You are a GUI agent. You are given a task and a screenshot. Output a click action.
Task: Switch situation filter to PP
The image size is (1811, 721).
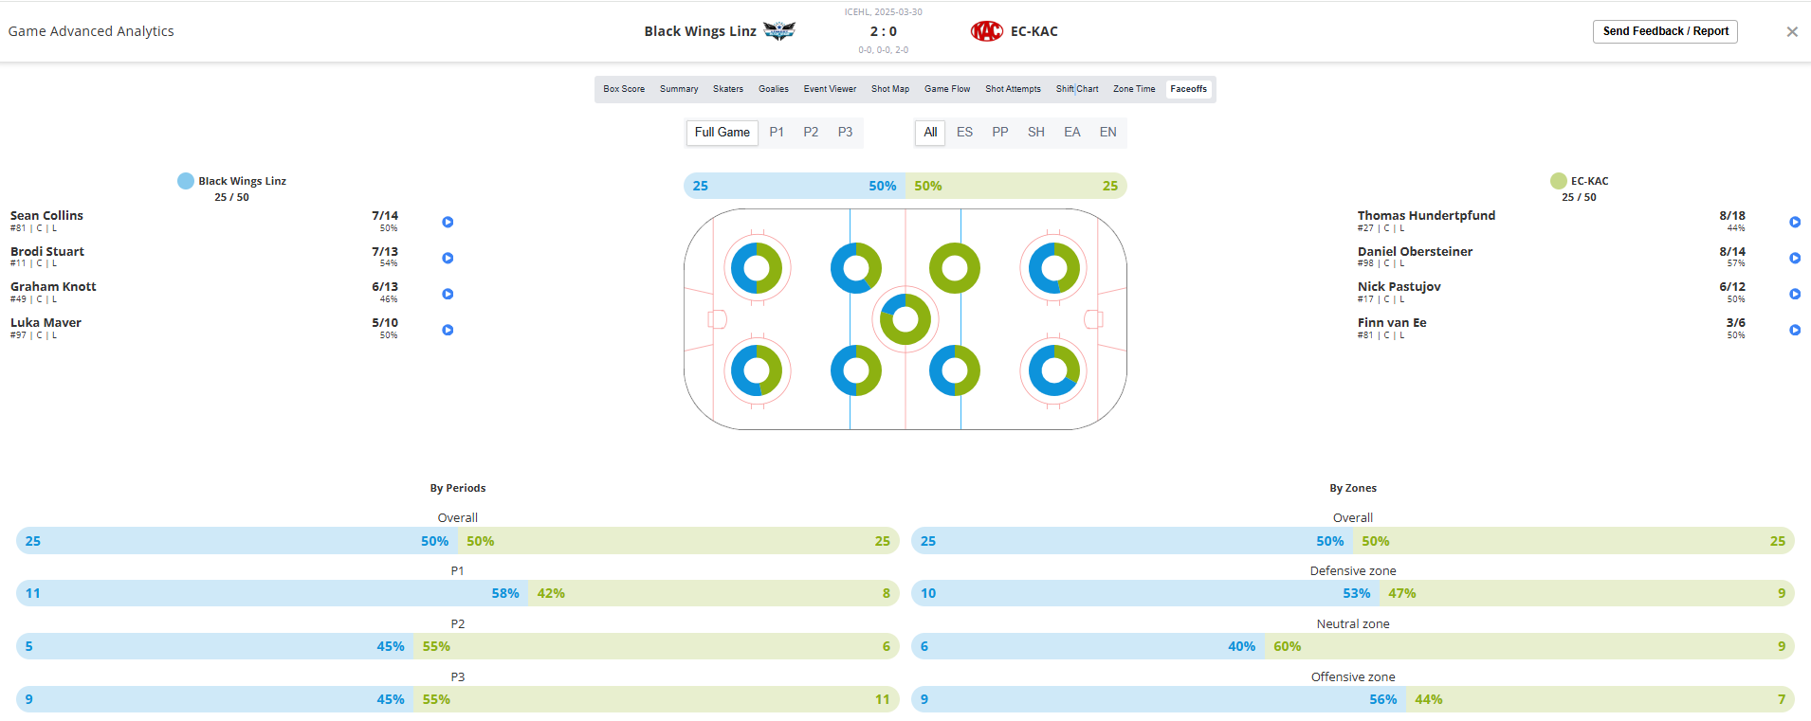click(999, 133)
